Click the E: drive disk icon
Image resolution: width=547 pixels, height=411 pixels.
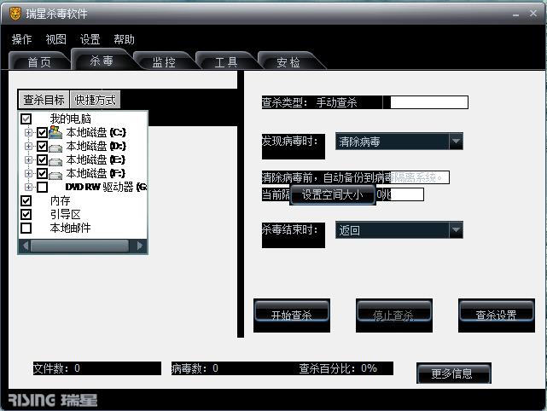[x=55, y=161]
